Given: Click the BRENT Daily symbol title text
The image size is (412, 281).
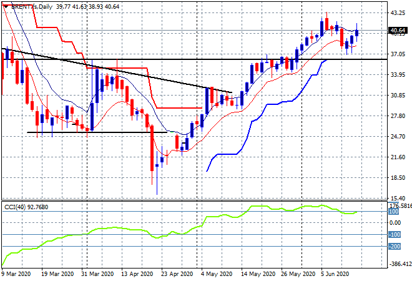Looking at the screenshot, I should click(32, 7).
